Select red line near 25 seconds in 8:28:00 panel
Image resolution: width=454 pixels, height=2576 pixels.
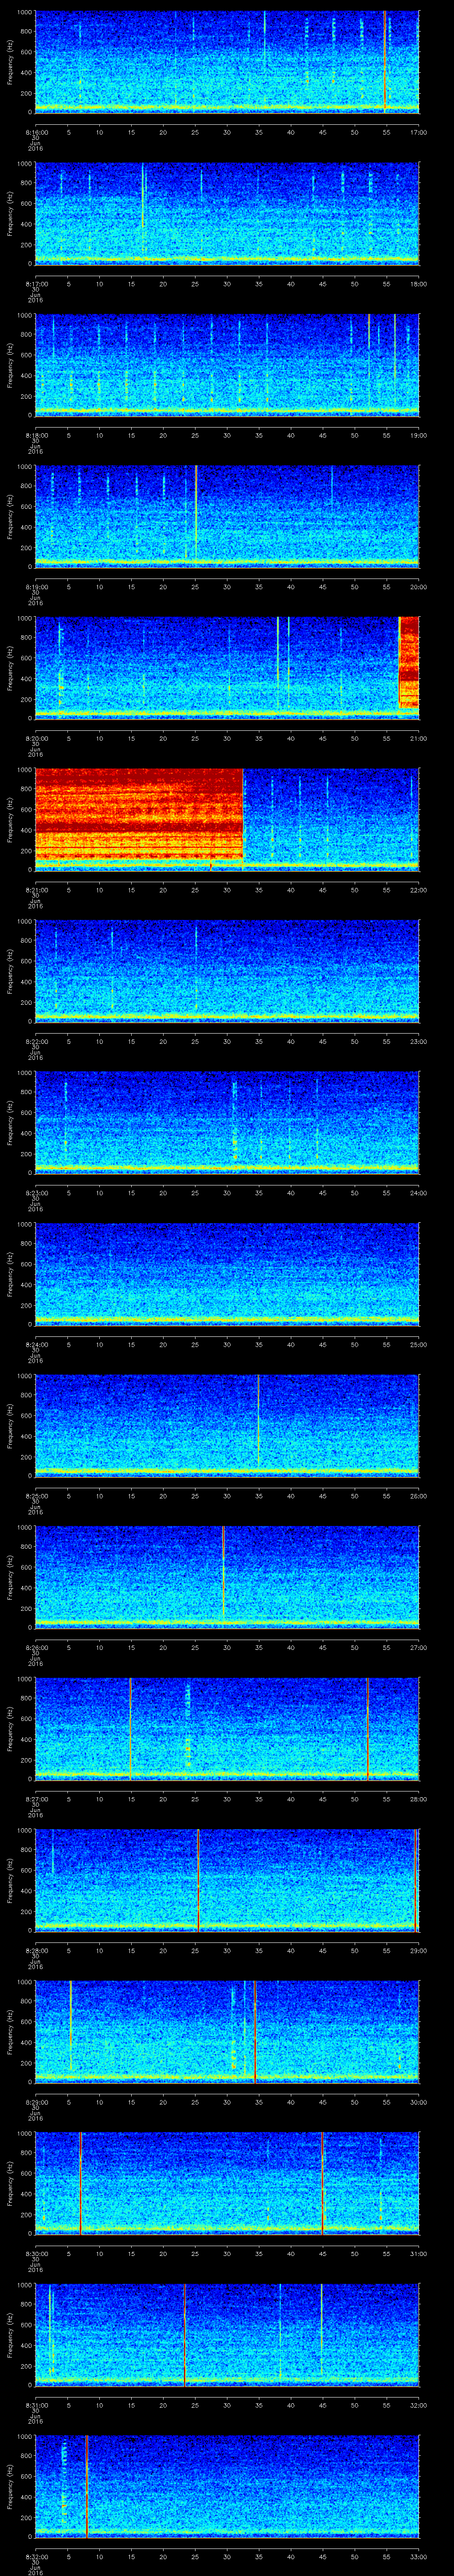click(x=199, y=1878)
